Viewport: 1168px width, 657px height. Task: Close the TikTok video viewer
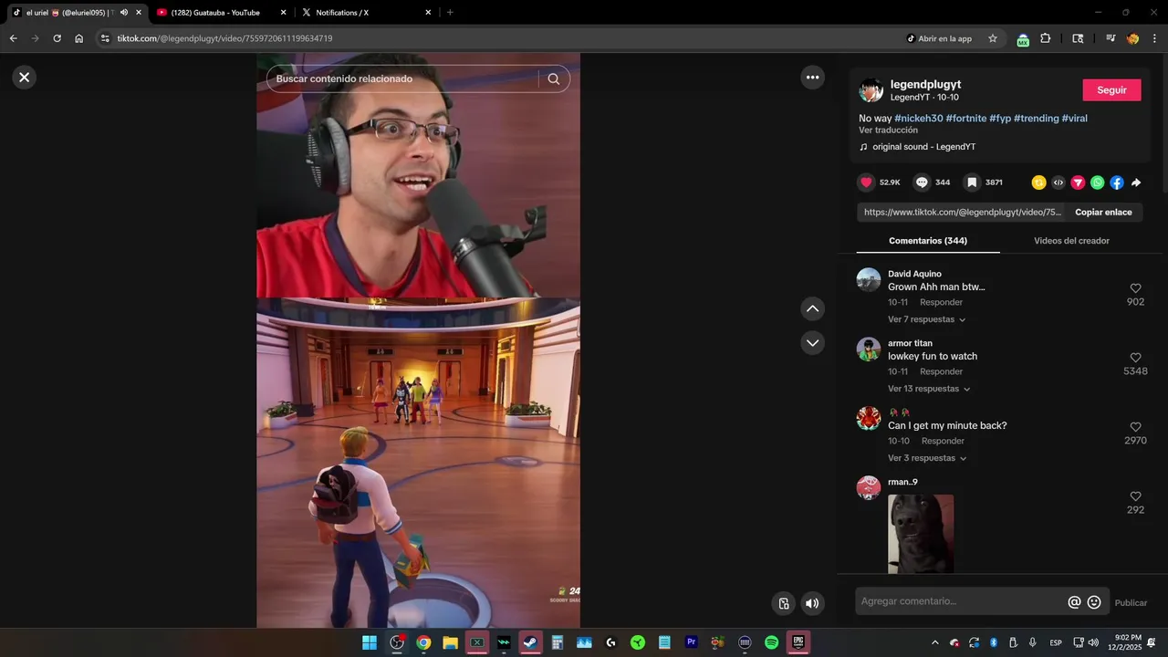coord(25,78)
